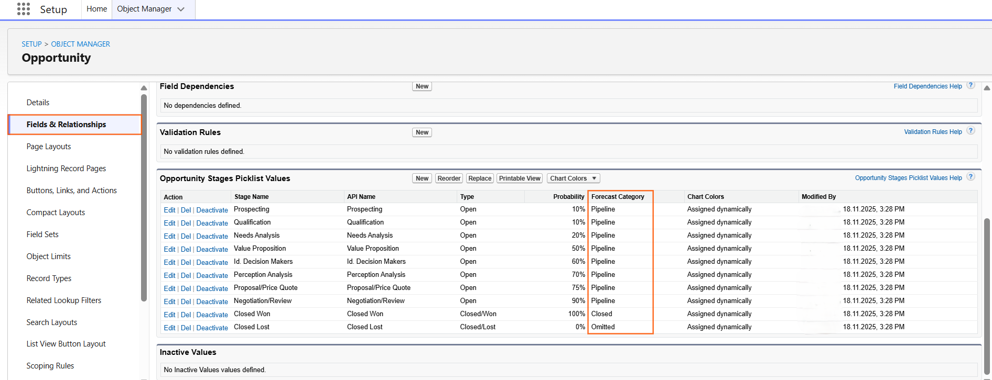Image resolution: width=992 pixels, height=380 pixels.
Task: Select 'Closed/Won' type cell
Action: [x=478, y=314]
